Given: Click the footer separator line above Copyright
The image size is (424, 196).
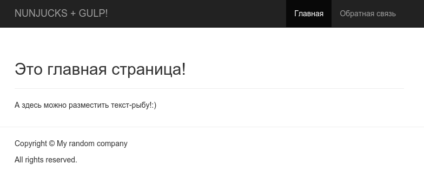Looking at the screenshot, I should [x=212, y=127].
